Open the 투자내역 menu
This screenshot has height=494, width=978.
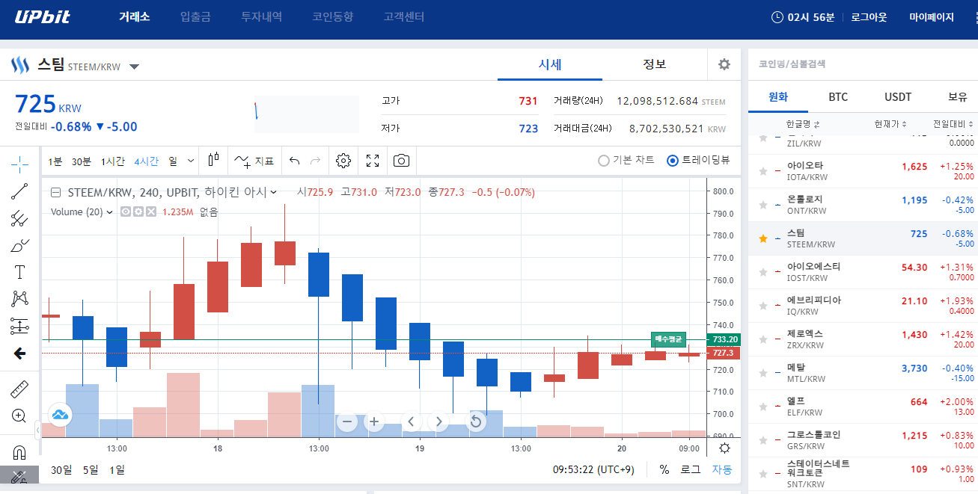coord(261,16)
